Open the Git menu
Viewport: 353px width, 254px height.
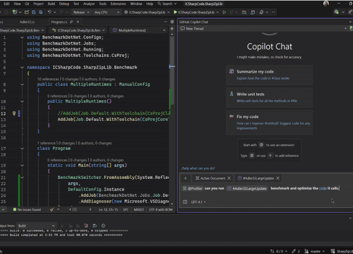tap(27, 4)
